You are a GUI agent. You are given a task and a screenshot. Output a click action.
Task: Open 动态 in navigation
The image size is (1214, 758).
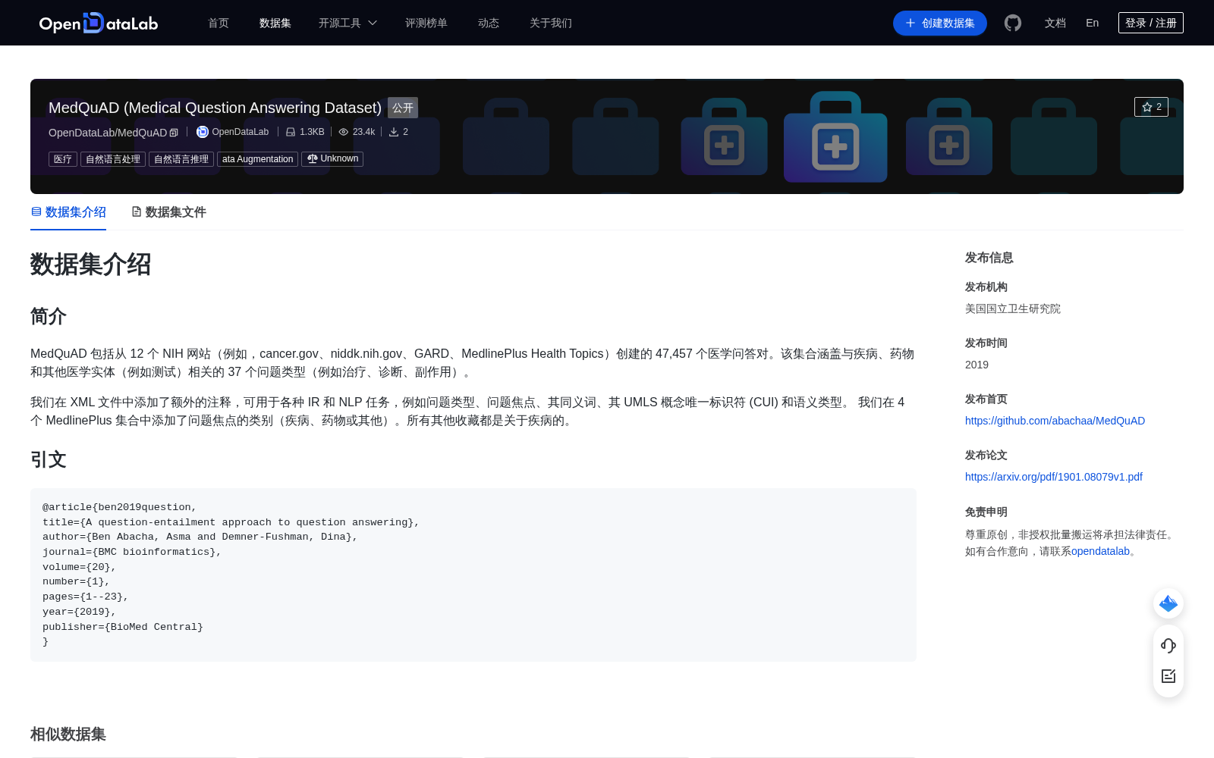point(489,23)
